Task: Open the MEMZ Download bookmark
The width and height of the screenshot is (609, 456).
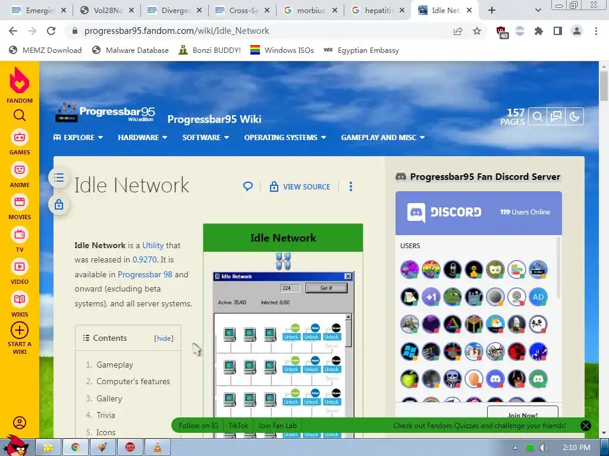Action: pos(45,50)
